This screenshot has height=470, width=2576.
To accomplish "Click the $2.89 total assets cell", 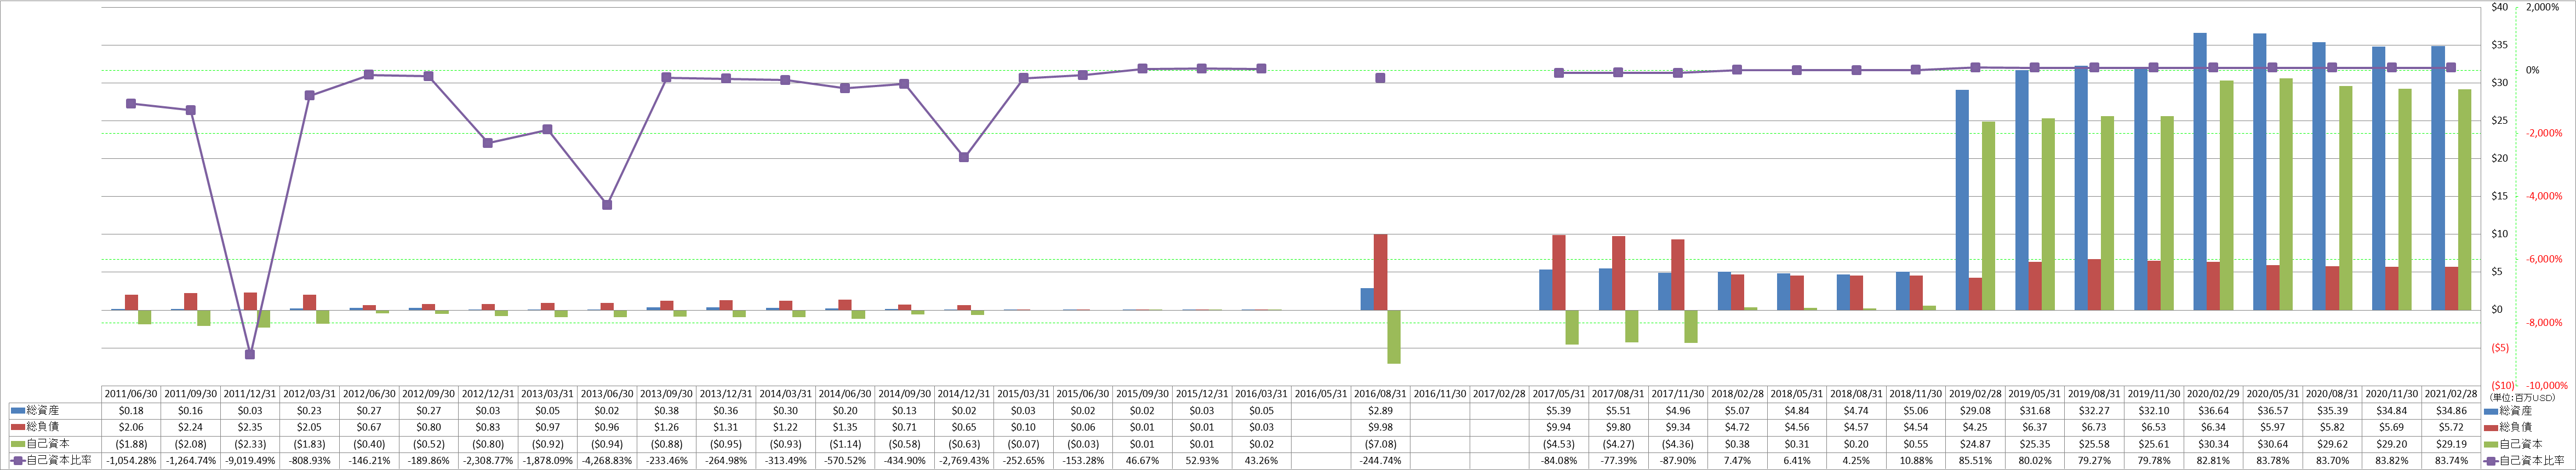I will click(x=1381, y=410).
